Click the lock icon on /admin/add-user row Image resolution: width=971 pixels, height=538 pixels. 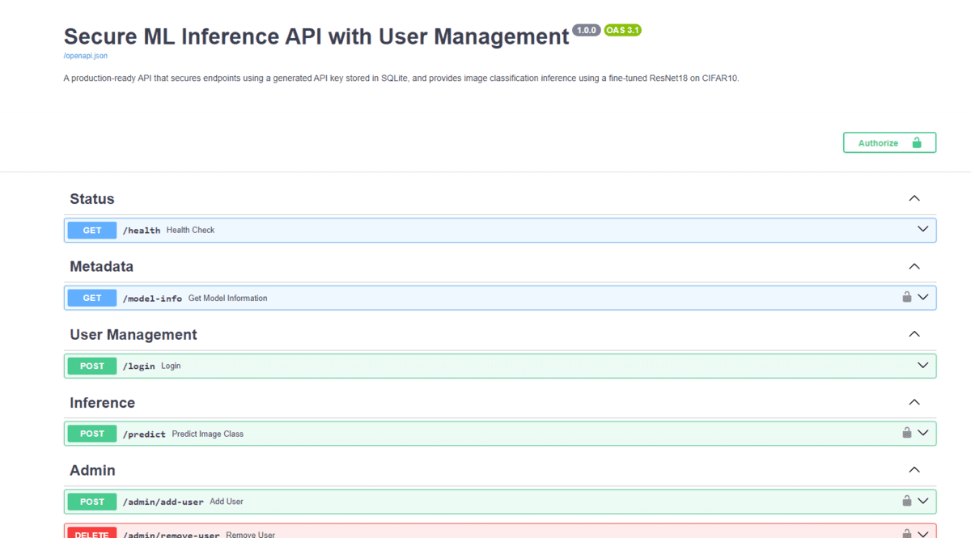coord(907,501)
